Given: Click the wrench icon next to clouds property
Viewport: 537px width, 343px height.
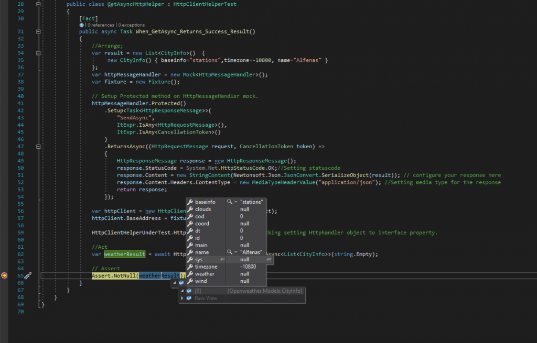Looking at the screenshot, I should pos(190,209).
